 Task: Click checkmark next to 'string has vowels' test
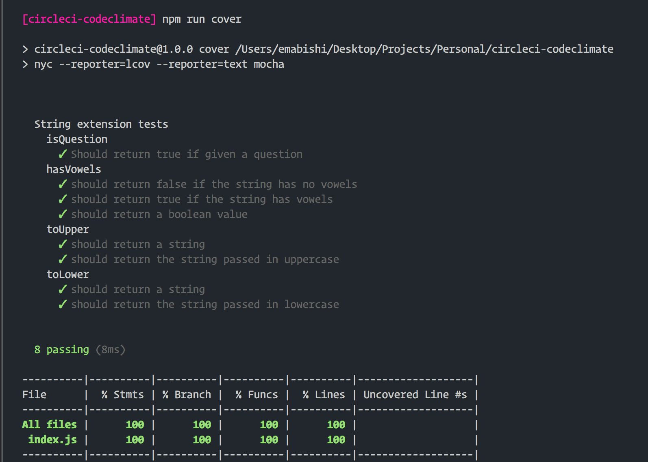pos(63,199)
